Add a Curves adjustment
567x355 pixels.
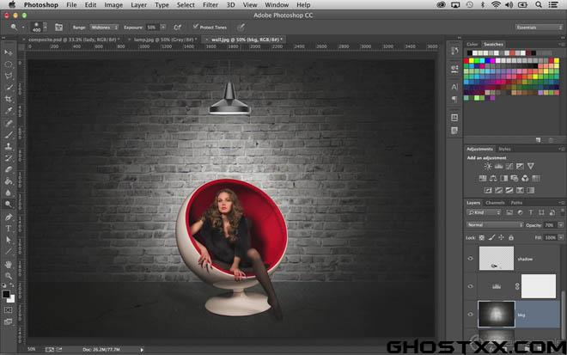509,166
